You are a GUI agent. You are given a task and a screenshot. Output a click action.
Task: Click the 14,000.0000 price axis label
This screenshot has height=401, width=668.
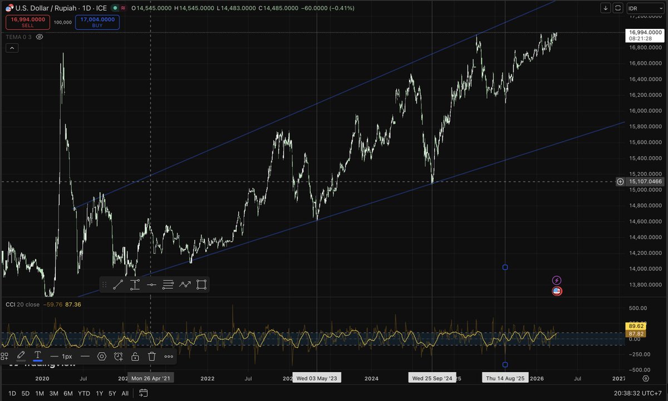pos(645,269)
